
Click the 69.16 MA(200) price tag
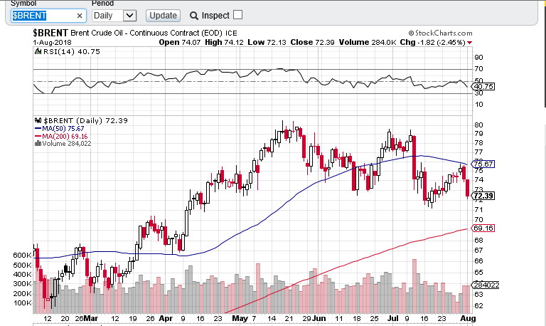(x=483, y=228)
